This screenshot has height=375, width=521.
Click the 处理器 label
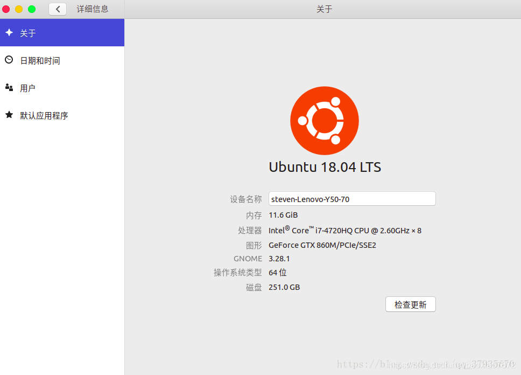(x=250, y=230)
